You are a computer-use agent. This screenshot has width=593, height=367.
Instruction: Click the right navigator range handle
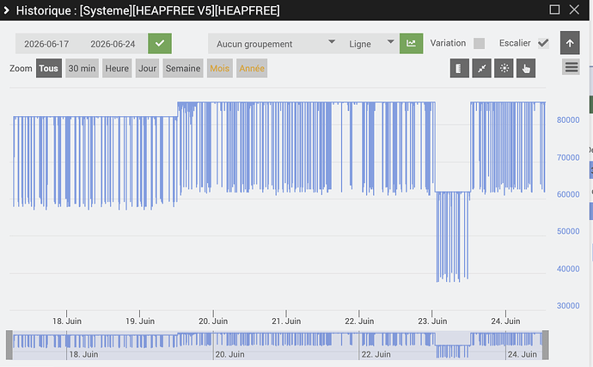[x=546, y=345]
